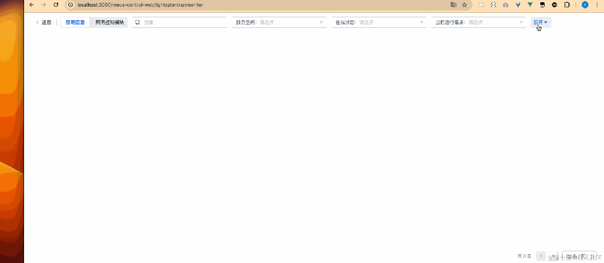Open the Vue devtools extension icon
604x263 pixels.
click(530, 5)
